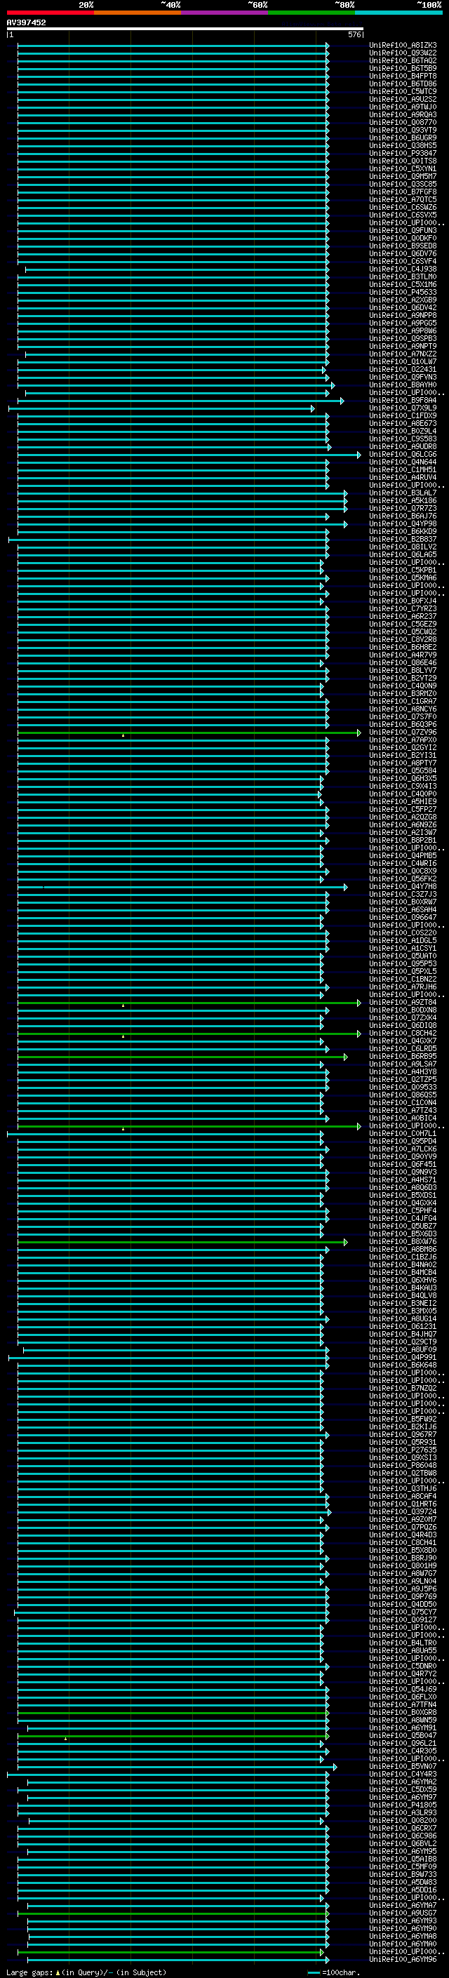Click the UniRef100_A1CSY1 label

(402, 949)
